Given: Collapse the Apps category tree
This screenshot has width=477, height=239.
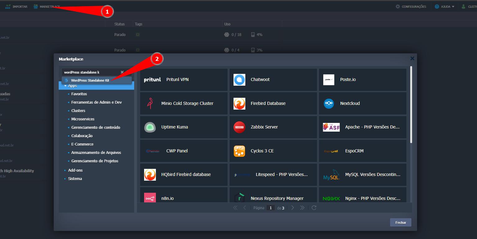Looking at the screenshot, I should 66,86.
